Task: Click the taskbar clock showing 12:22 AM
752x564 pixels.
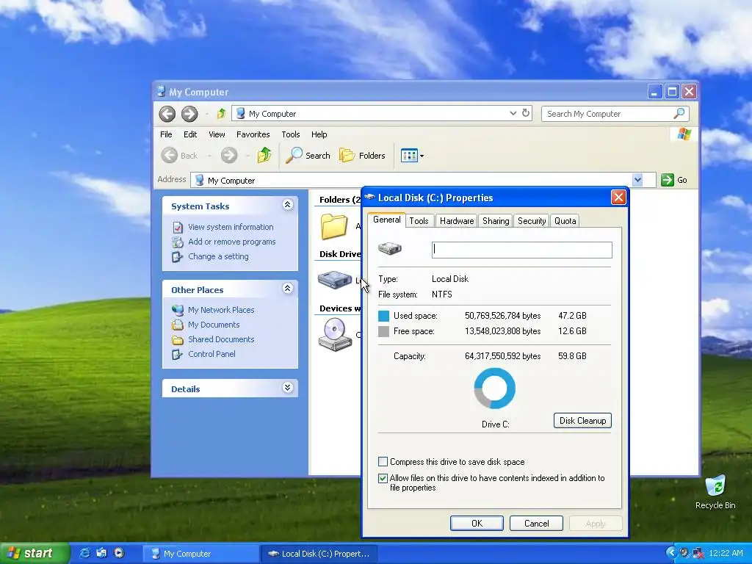Action: point(726,553)
